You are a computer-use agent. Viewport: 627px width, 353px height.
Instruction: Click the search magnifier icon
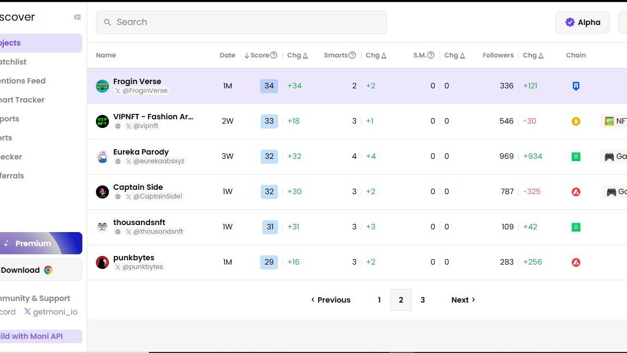tap(107, 22)
